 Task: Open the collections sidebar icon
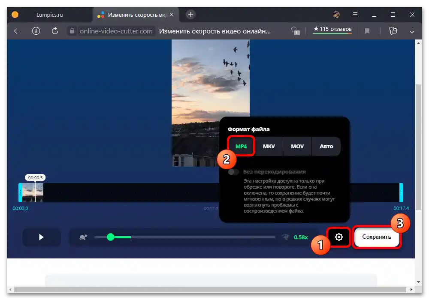tap(393, 31)
